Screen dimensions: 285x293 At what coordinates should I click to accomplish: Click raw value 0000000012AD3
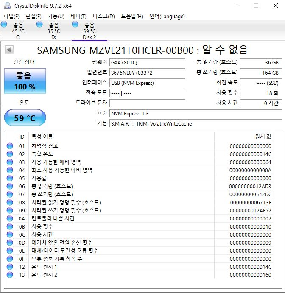coord(250,186)
